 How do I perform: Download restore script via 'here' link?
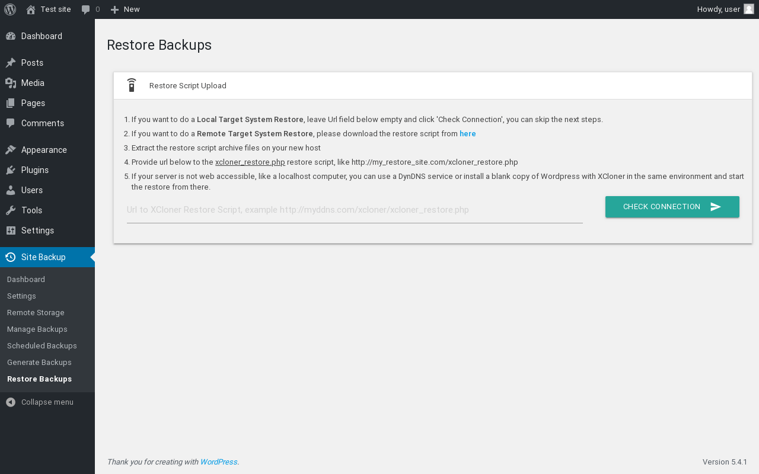click(467, 134)
